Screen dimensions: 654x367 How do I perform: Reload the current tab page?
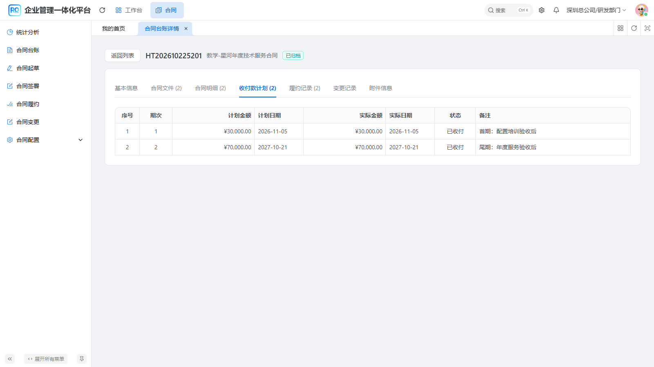(x=634, y=28)
